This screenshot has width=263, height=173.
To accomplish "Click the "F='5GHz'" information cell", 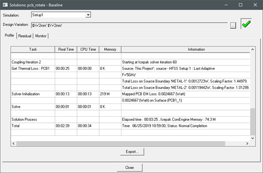I will pyautogui.click(x=185, y=75).
